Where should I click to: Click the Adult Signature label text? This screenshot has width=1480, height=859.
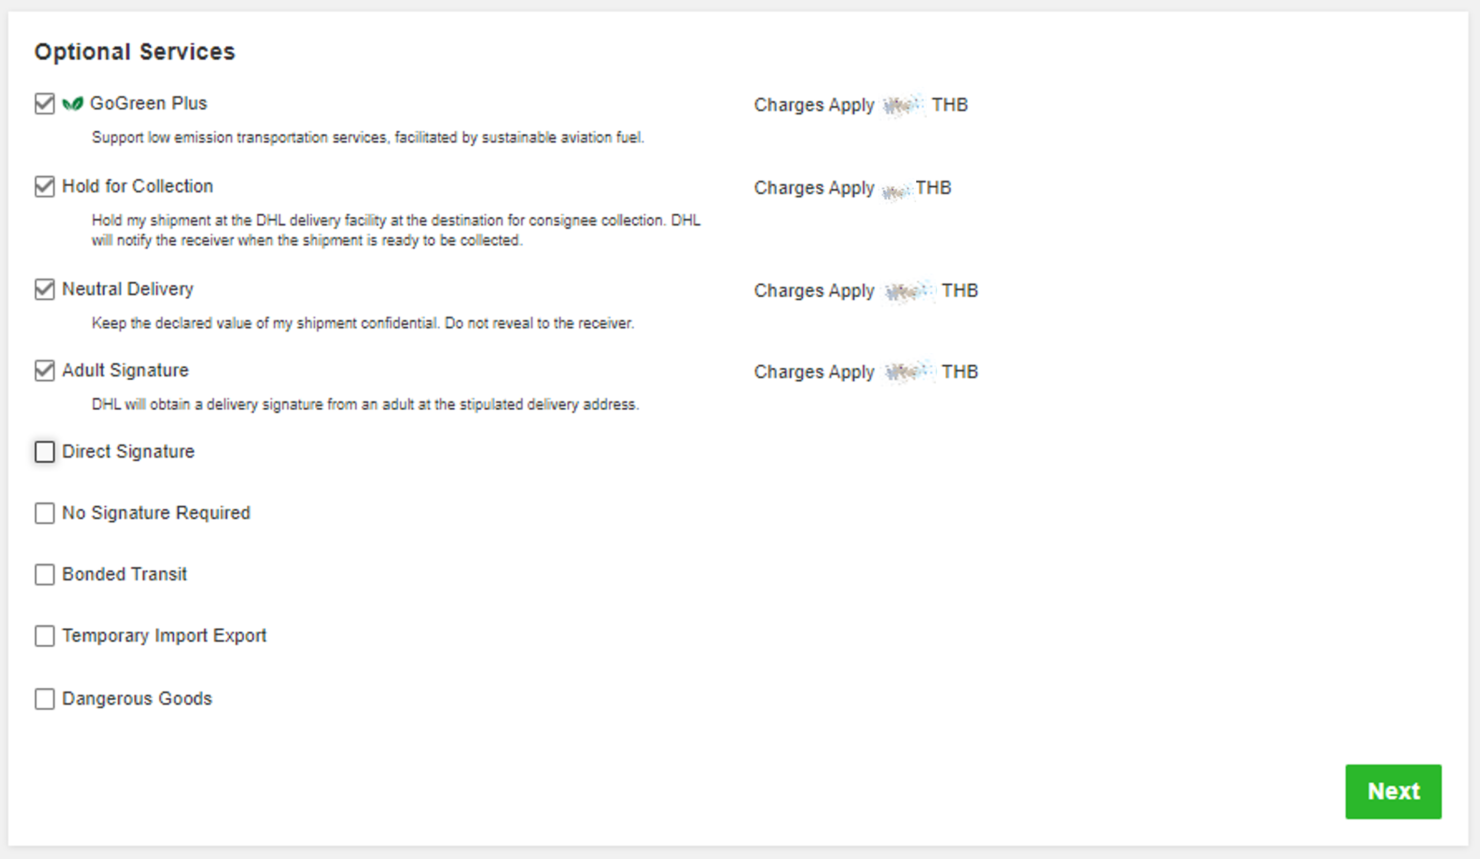pyautogui.click(x=125, y=371)
